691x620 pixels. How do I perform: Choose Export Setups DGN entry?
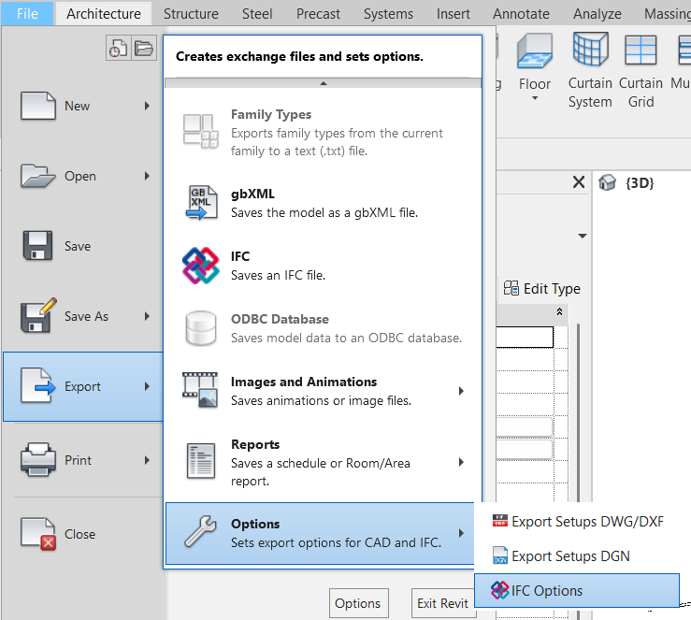pyautogui.click(x=577, y=556)
